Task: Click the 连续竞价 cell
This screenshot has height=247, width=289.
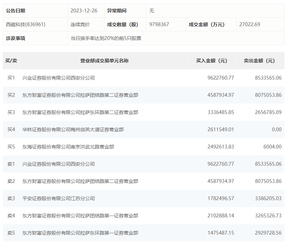Action: 80,24
